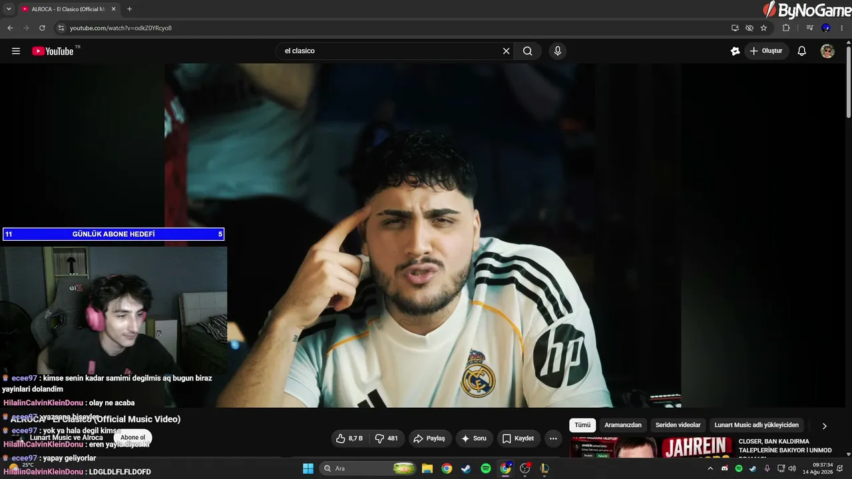
Task: Open a new browser tab
Action: click(x=129, y=9)
